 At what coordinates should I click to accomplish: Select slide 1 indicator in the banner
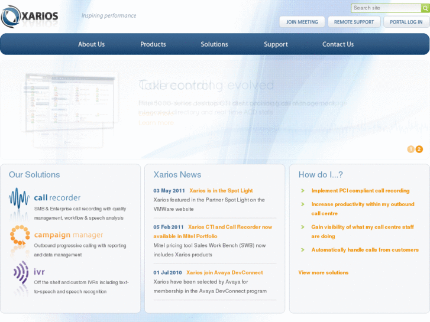click(x=410, y=149)
